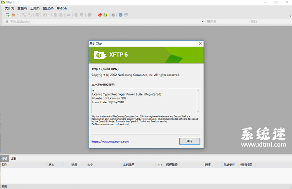This screenshot has height=189, width=292.
Task: Open the 文件(F) menu
Action: click(9, 8)
